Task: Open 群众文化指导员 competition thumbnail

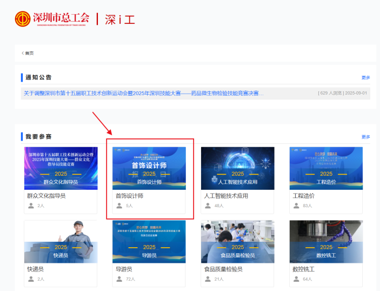Action: [61, 168]
